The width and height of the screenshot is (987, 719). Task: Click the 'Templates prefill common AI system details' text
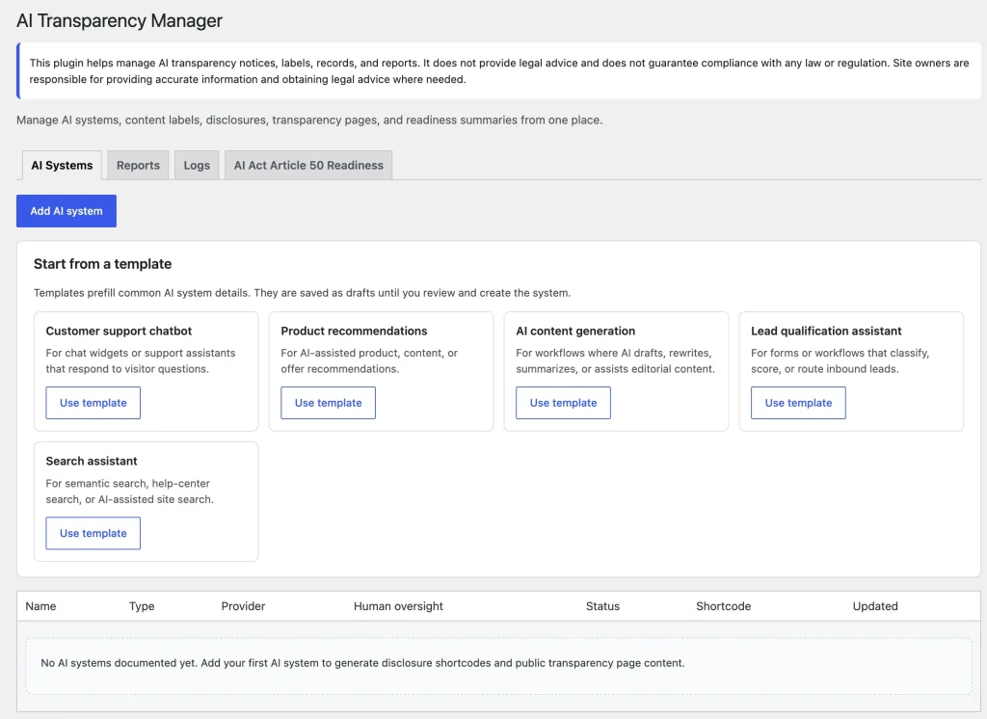302,293
